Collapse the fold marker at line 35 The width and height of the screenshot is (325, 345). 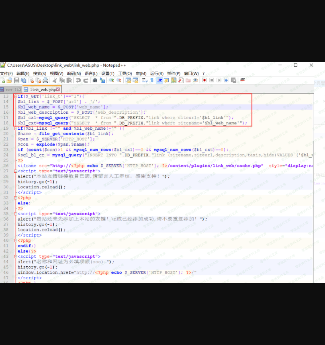pos(15,214)
